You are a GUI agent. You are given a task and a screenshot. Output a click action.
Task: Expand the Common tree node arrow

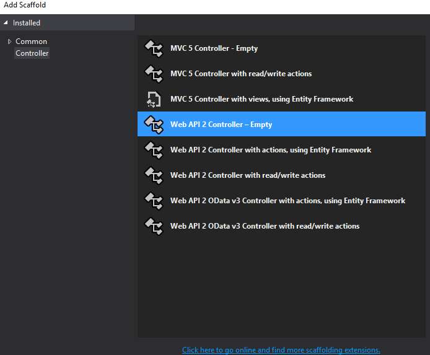click(9, 42)
